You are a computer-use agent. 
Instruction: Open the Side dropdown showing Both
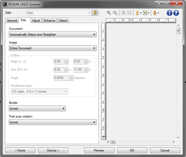pos(59,13)
